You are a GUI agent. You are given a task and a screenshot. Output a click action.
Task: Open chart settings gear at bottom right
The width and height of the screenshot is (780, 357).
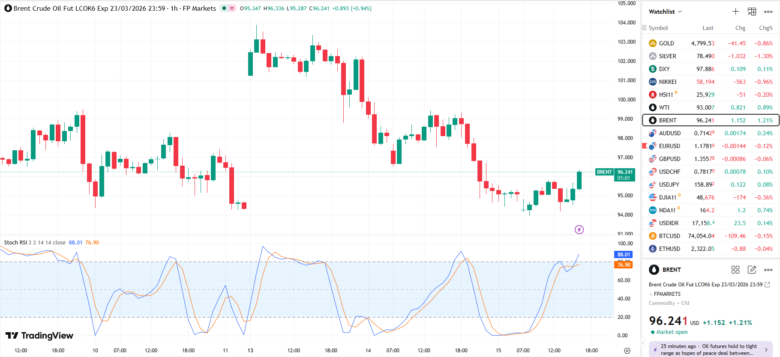tap(627, 351)
